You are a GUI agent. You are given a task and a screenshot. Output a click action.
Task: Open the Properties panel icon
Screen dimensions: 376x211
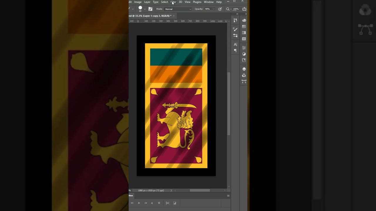coord(244,48)
